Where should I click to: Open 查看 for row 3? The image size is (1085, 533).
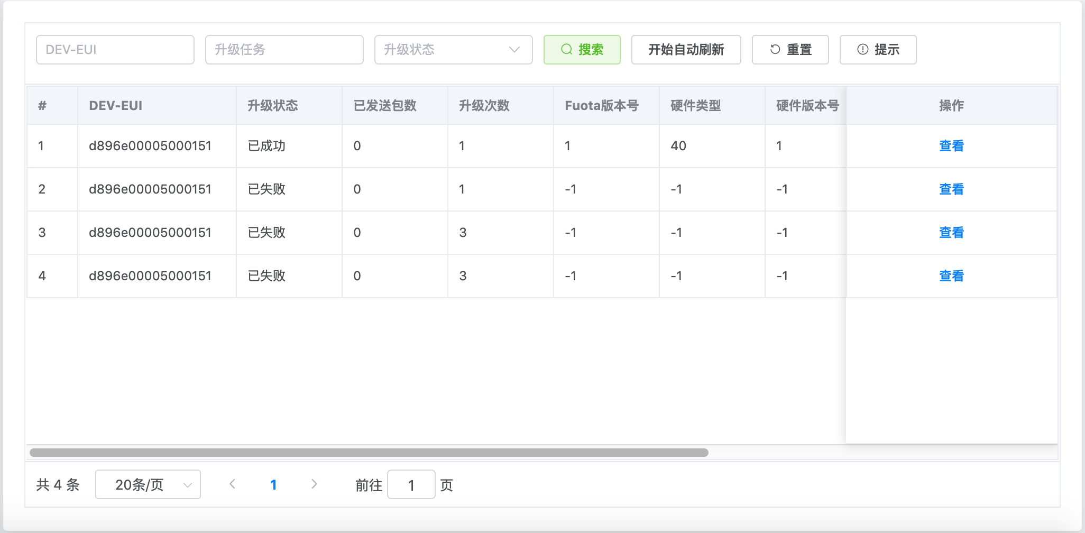pos(951,233)
